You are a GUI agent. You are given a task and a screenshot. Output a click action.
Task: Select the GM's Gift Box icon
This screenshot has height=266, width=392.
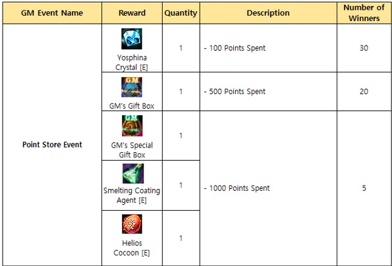[x=132, y=87]
